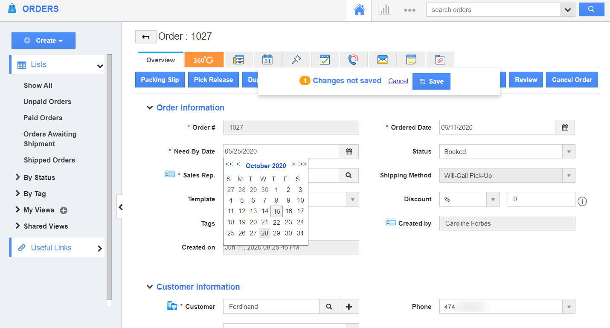This screenshot has width=610, height=328.
Task: Click the back arrow beside Order 1027
Action: click(145, 37)
